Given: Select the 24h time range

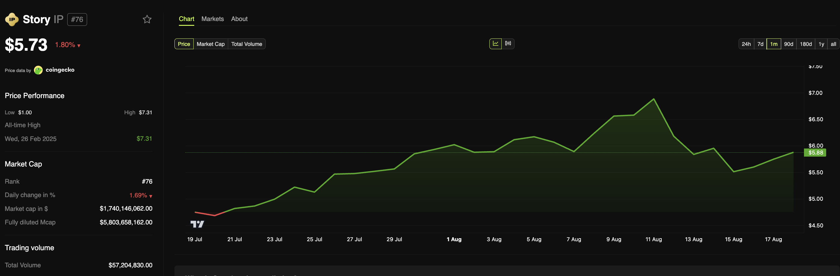Looking at the screenshot, I should coord(746,44).
